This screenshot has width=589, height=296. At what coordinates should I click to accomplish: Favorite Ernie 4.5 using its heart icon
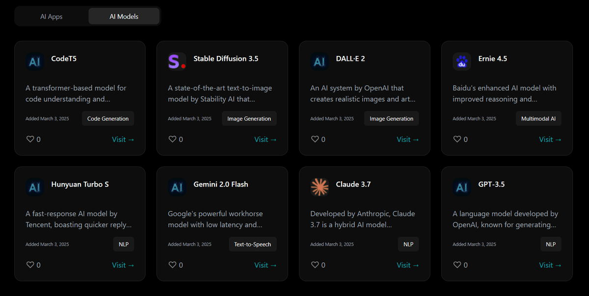tap(457, 139)
